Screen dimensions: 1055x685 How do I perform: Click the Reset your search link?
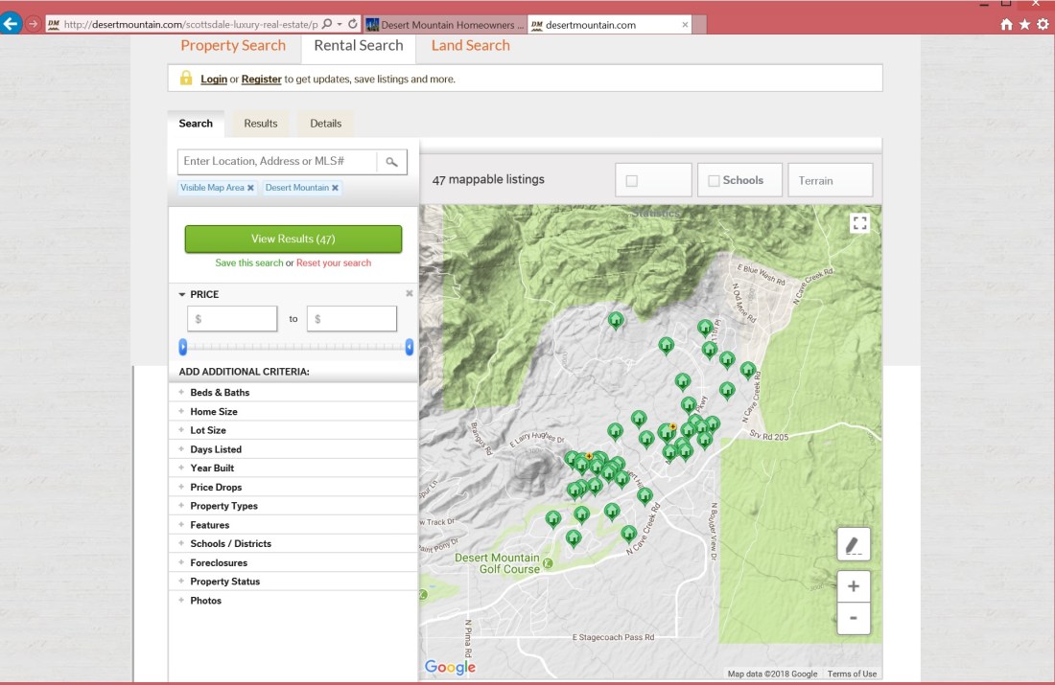click(x=334, y=263)
